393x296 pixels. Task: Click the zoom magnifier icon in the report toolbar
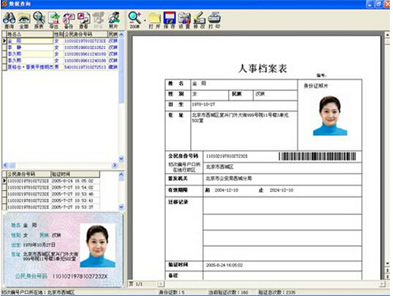(135, 20)
